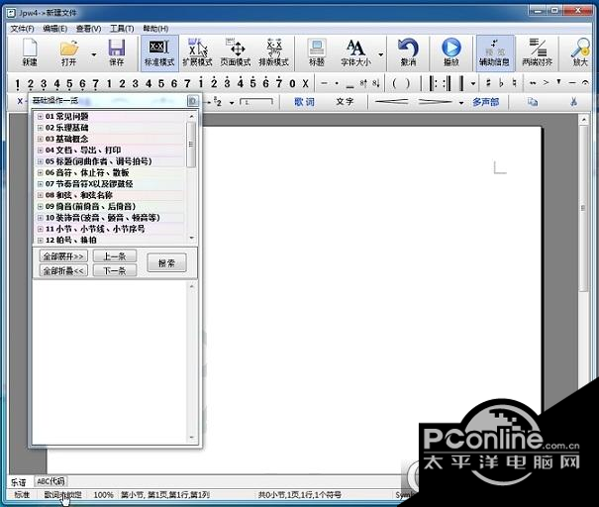
Task: Go to previous item with 上一条
Action: (x=115, y=256)
